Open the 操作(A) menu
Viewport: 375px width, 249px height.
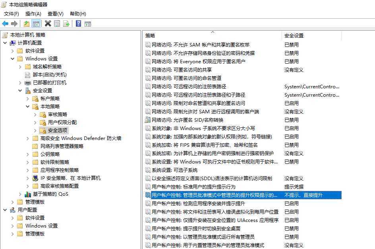click(x=33, y=14)
